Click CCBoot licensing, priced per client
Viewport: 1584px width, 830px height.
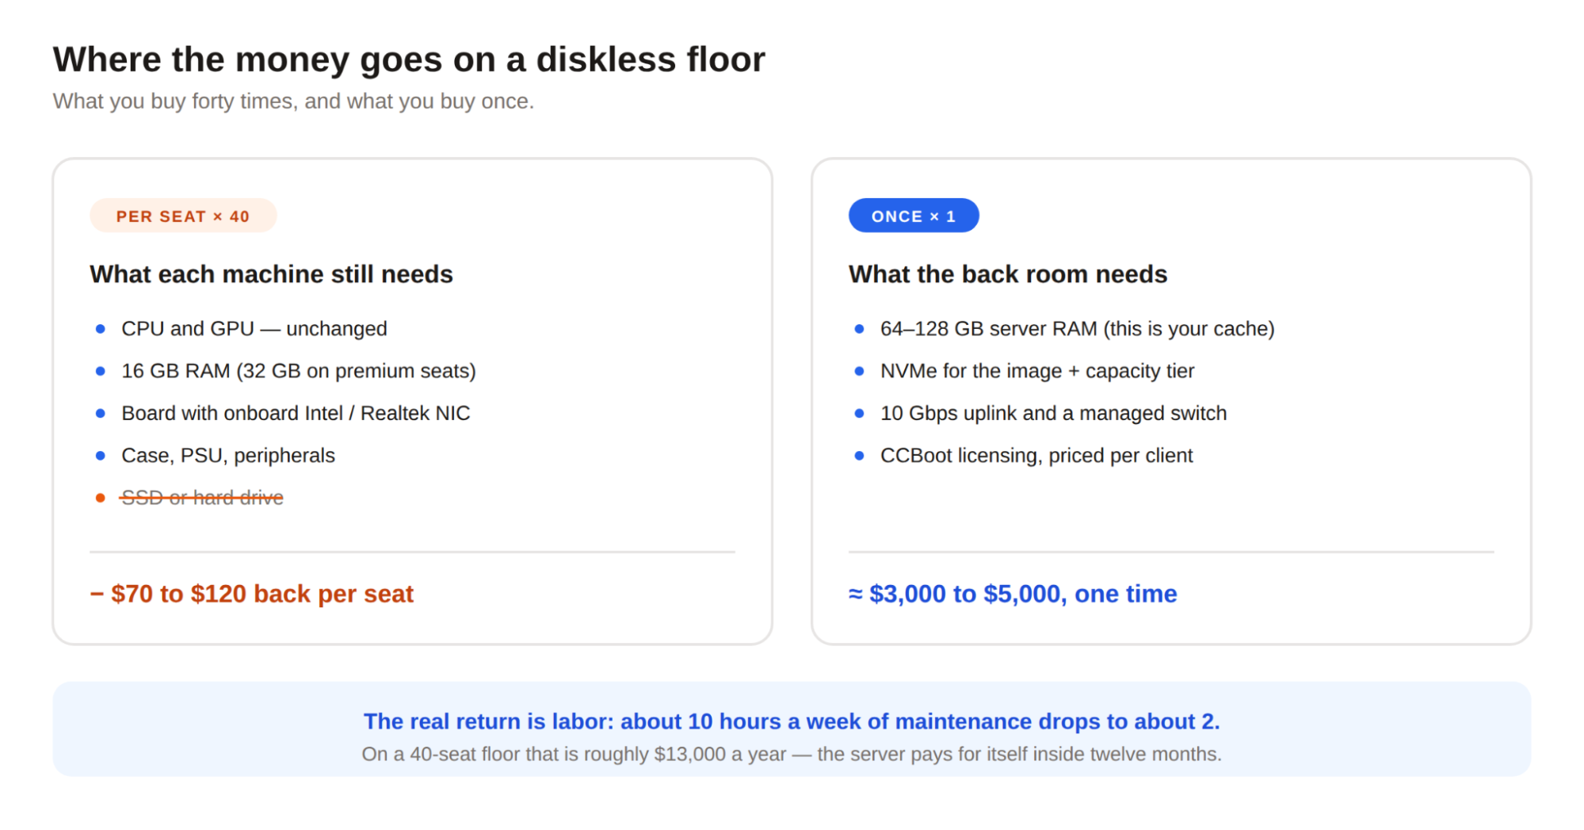[x=1036, y=455]
